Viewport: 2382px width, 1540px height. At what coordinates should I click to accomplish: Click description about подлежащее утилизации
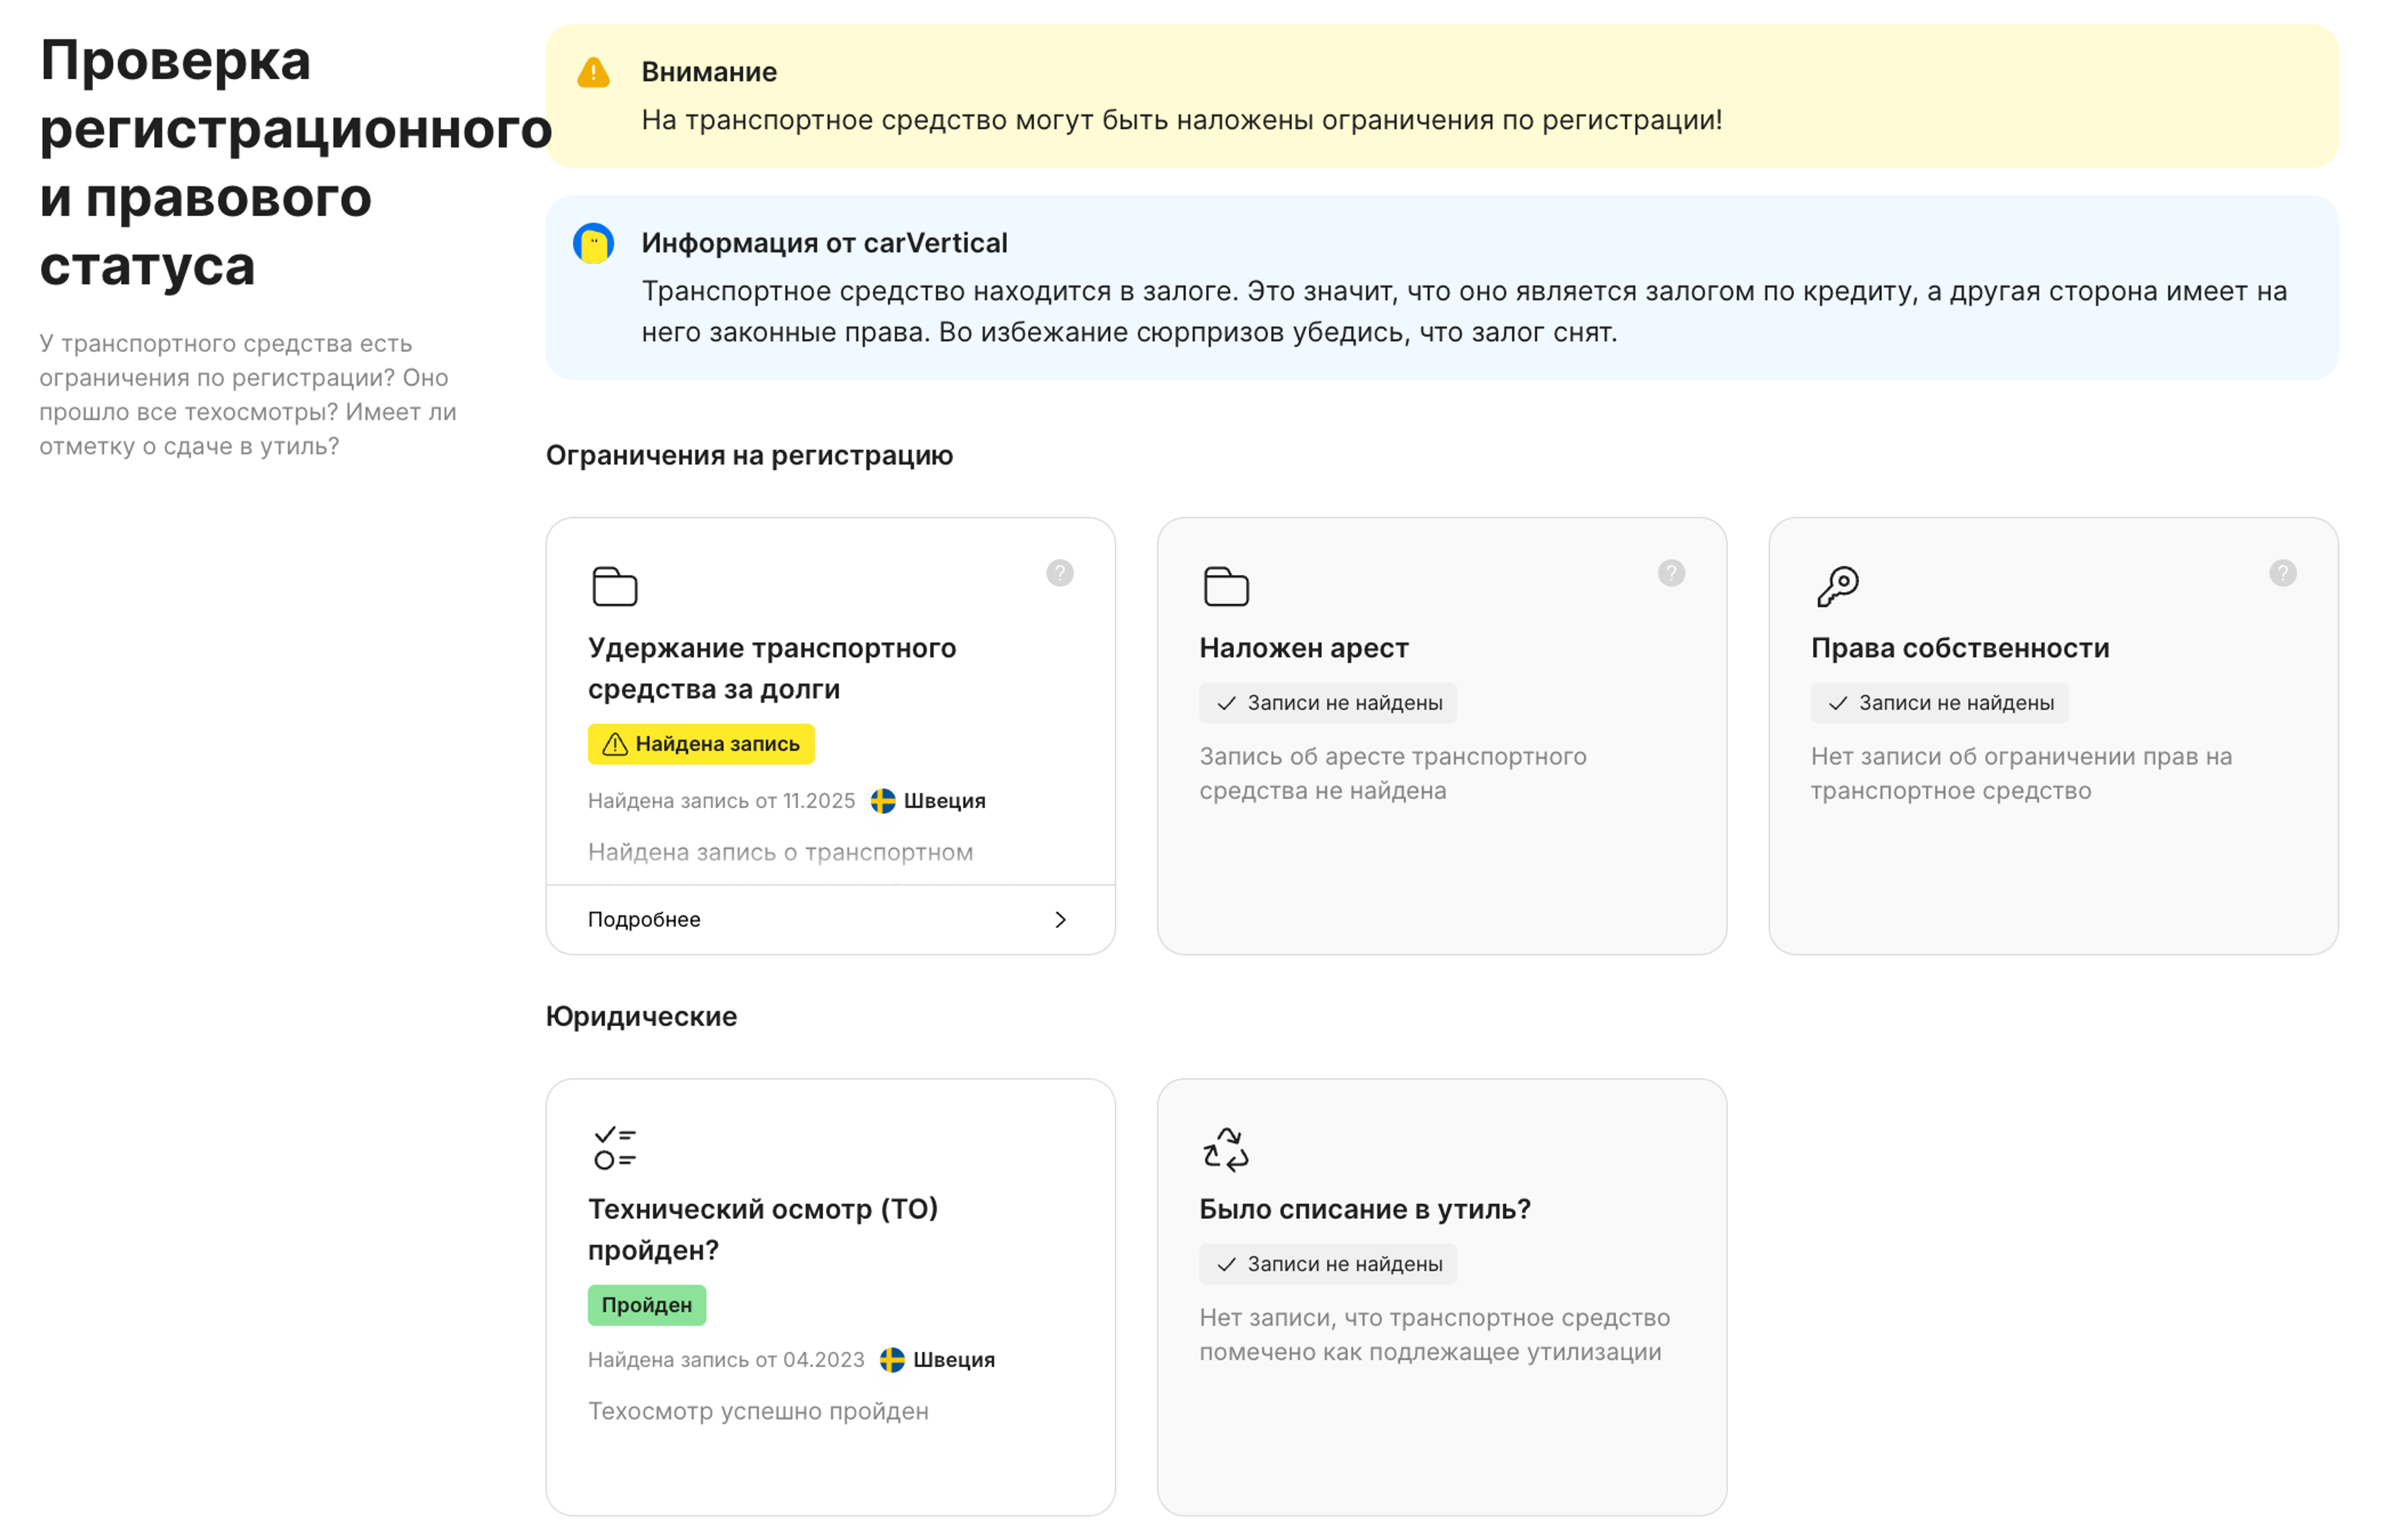tap(1435, 1335)
